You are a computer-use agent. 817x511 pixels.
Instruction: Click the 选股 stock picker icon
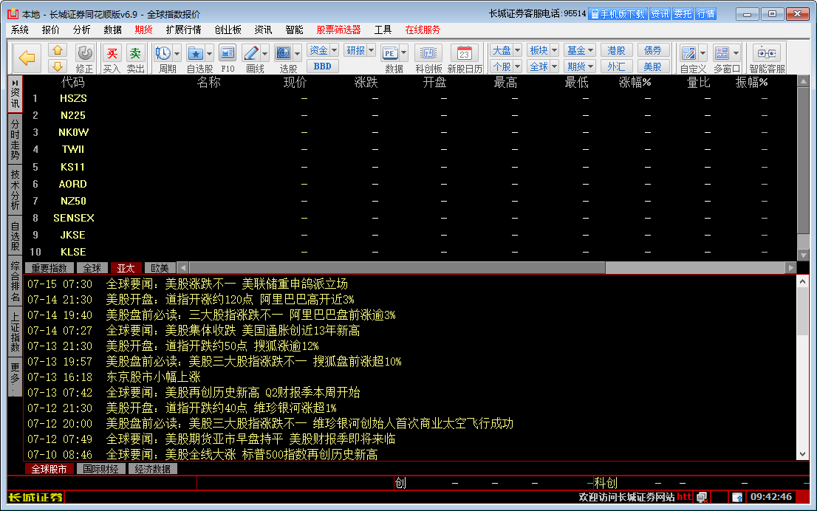284,53
